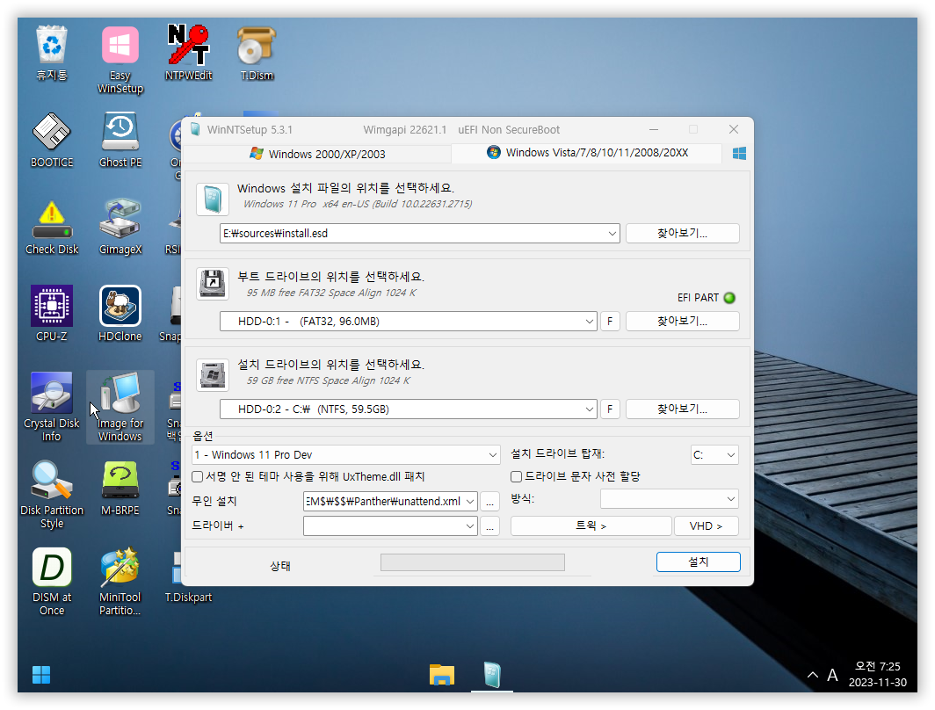This screenshot has height=710, width=935.
Task: Open the HDD-0:2 install drive dropdown
Action: (589, 409)
